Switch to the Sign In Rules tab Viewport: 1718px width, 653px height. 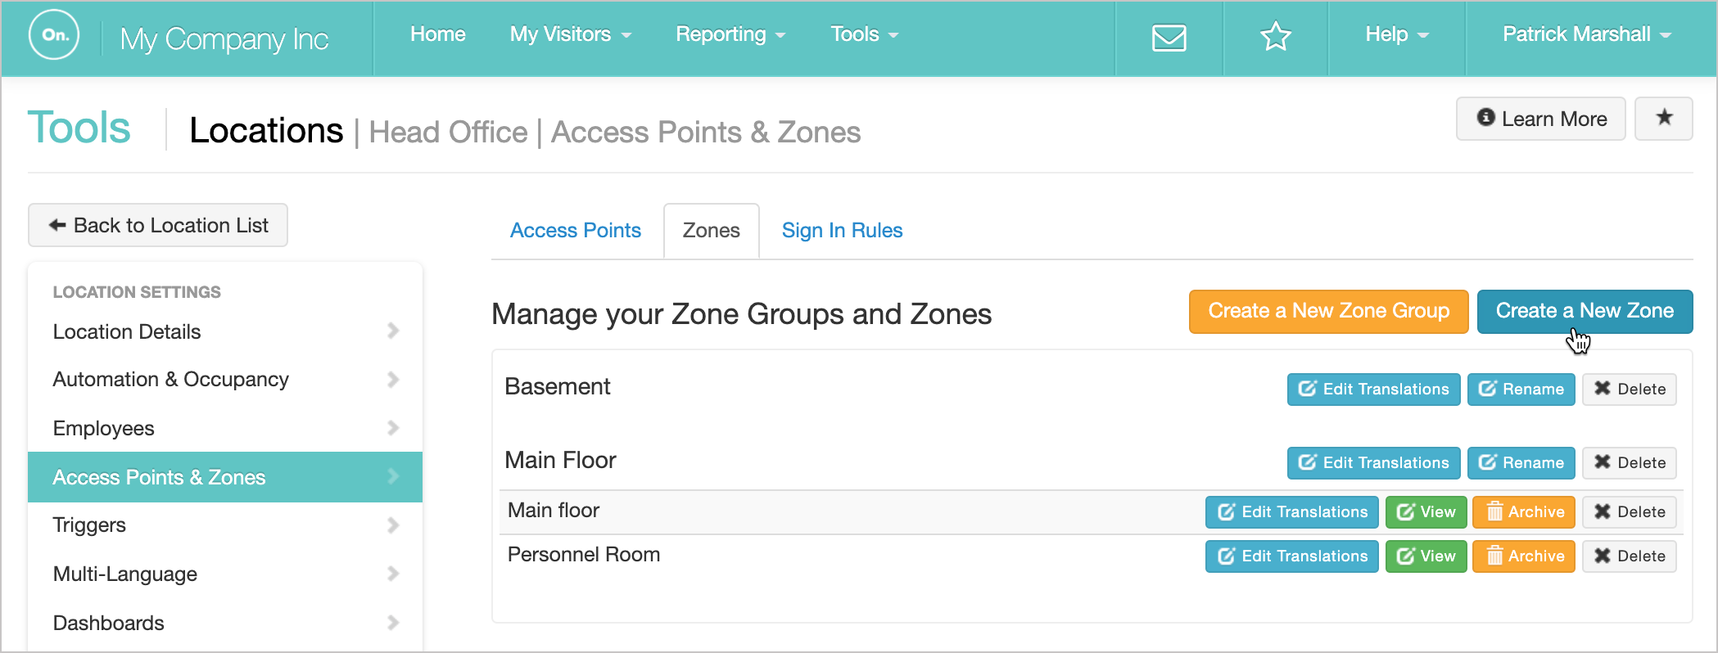[x=842, y=231]
